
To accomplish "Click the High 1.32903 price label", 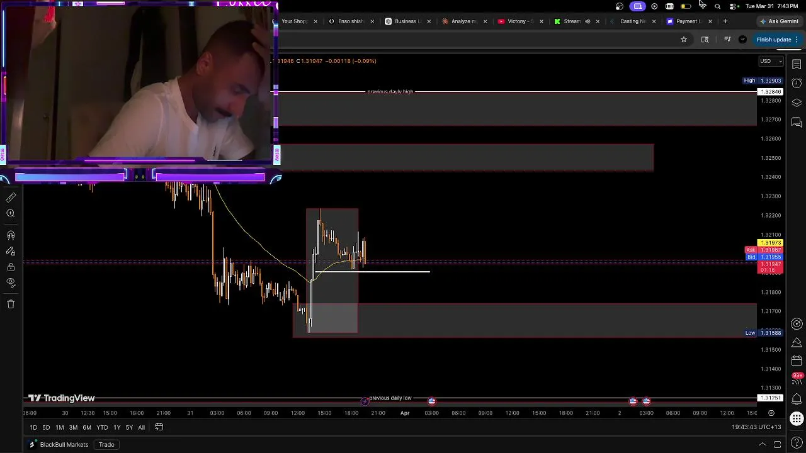I will click(763, 81).
